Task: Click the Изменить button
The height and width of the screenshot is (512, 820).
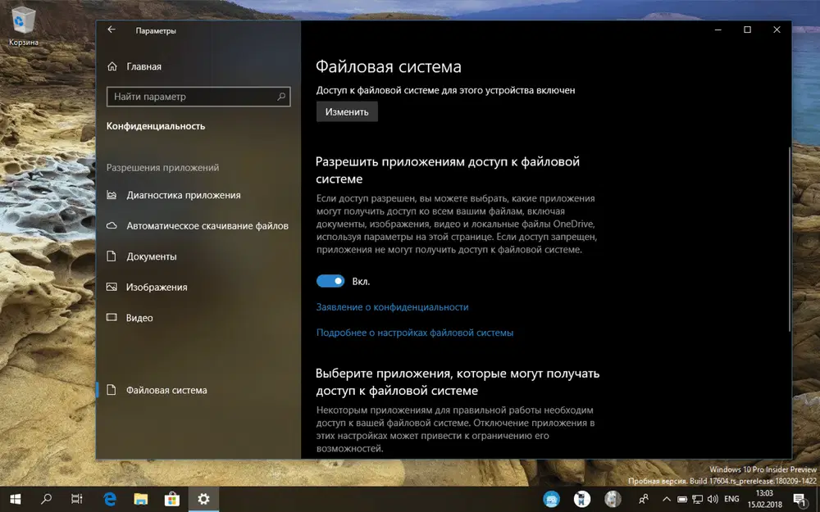Action: [x=347, y=111]
